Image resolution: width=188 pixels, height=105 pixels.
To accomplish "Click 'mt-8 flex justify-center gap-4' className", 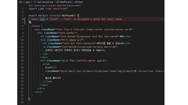I will [x=83, y=61].
